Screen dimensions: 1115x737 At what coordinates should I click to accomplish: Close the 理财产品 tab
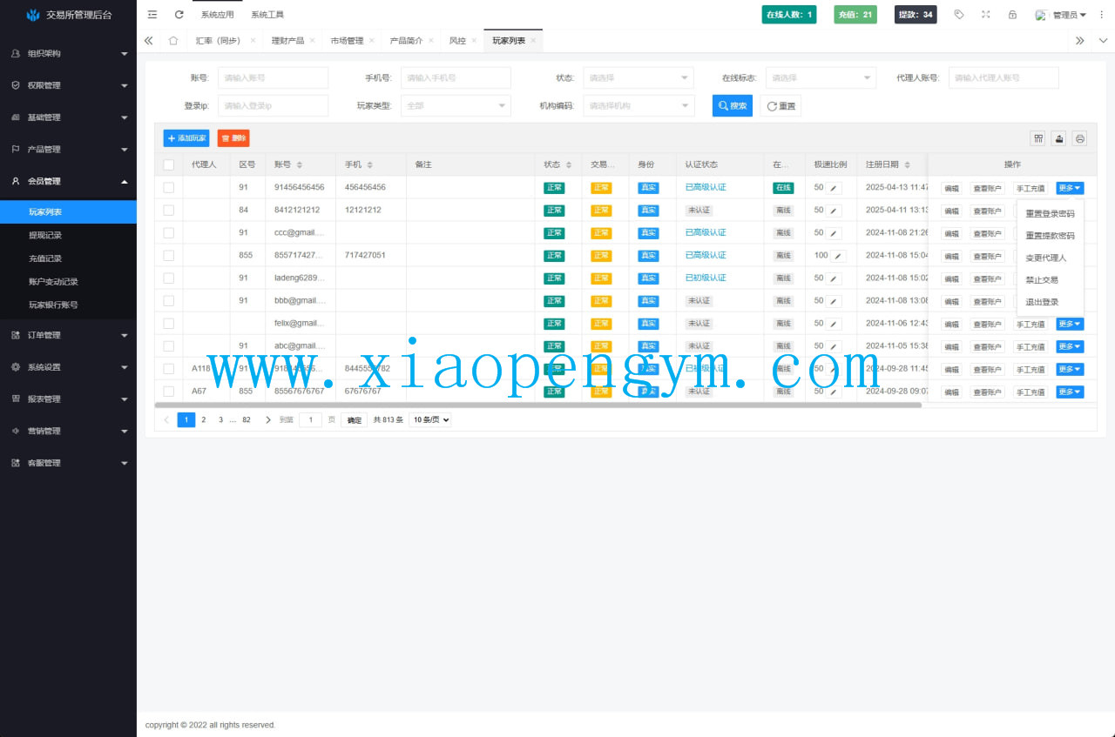tap(312, 40)
